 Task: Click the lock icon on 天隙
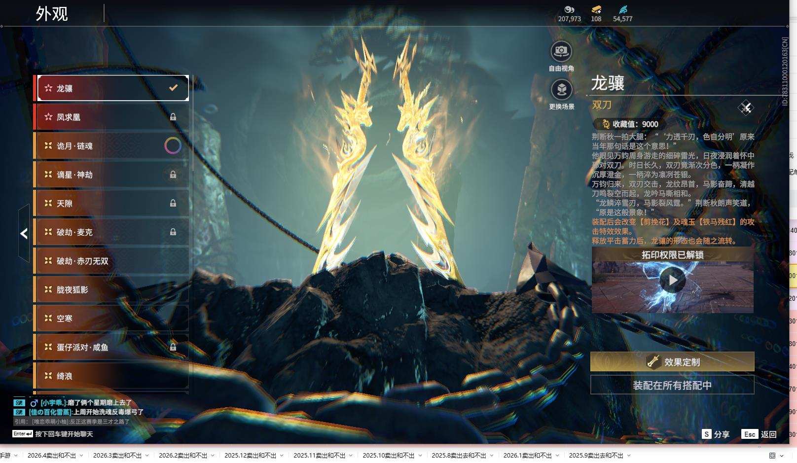173,203
